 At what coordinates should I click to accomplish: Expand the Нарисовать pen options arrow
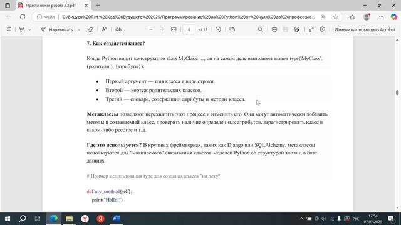(x=79, y=30)
